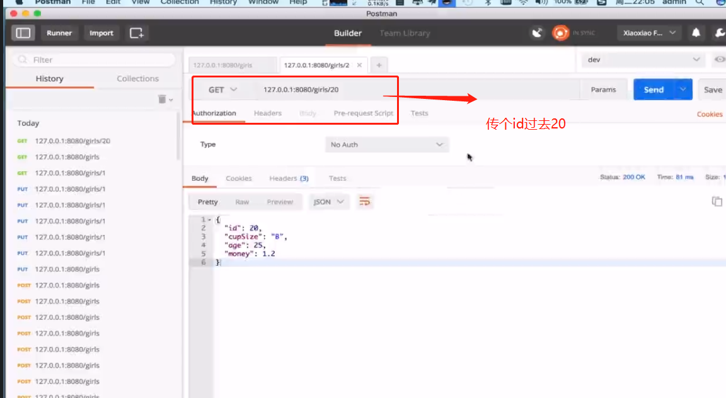Open the interceptor satellite icon

[537, 33]
